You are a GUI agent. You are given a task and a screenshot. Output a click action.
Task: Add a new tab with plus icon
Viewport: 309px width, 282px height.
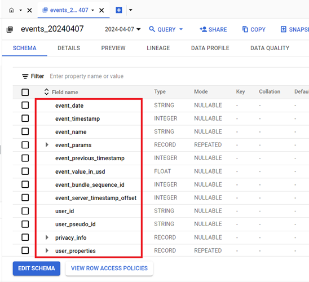[x=119, y=10]
